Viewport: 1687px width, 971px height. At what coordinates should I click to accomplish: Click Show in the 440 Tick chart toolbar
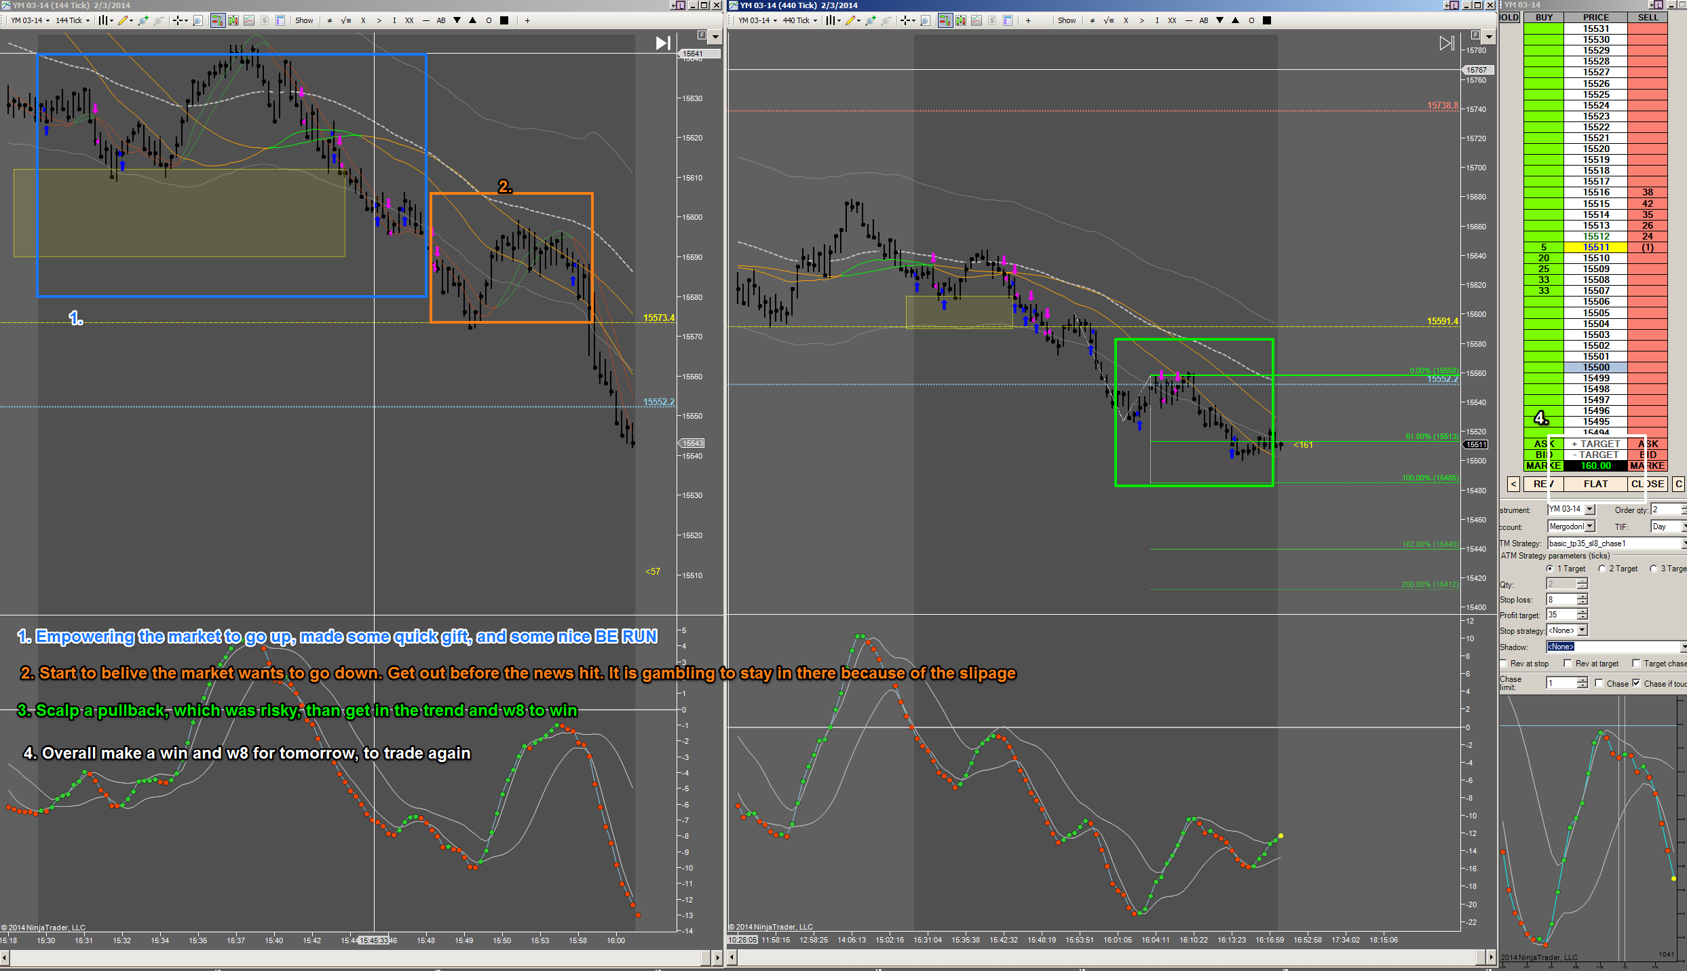click(1067, 20)
